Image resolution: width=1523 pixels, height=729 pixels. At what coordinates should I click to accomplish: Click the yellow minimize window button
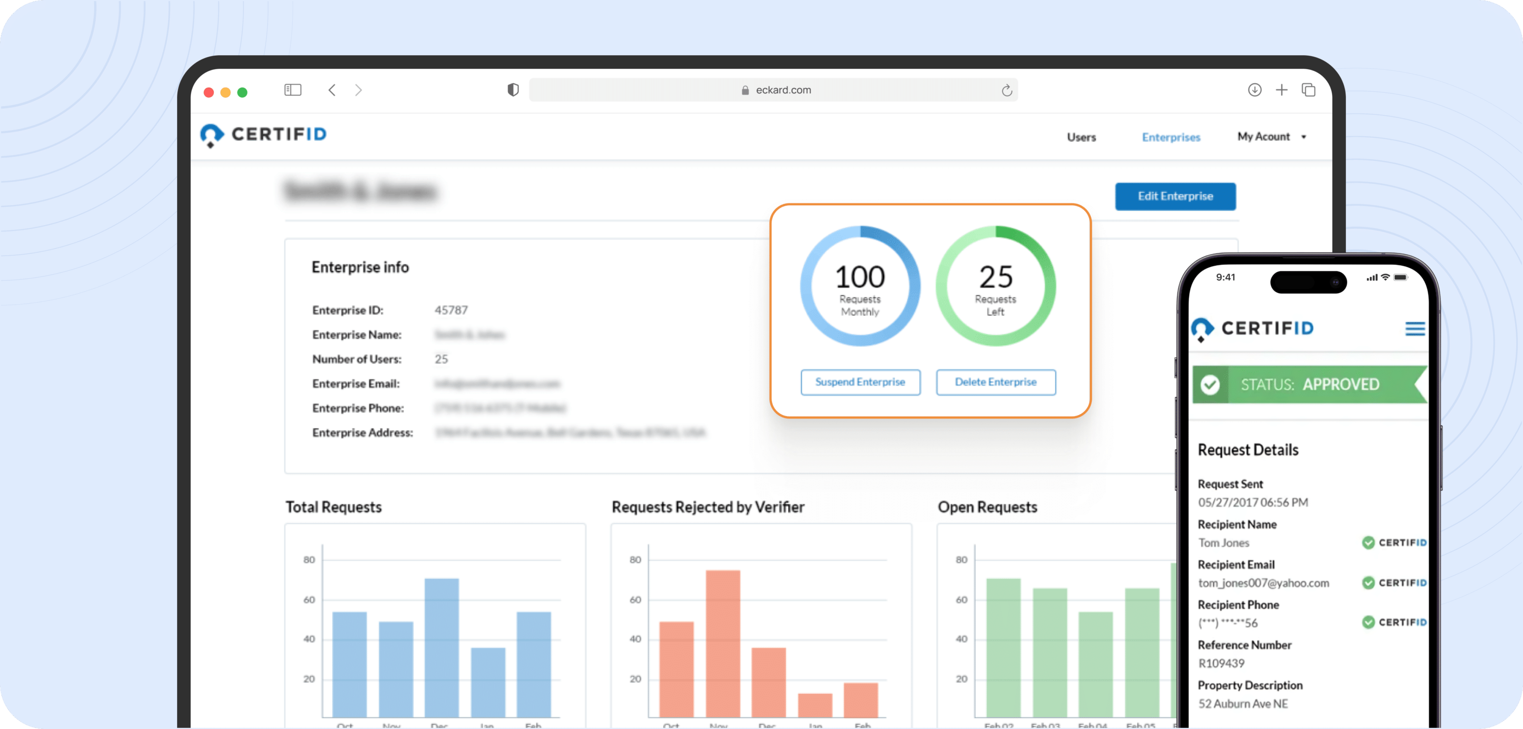(225, 92)
